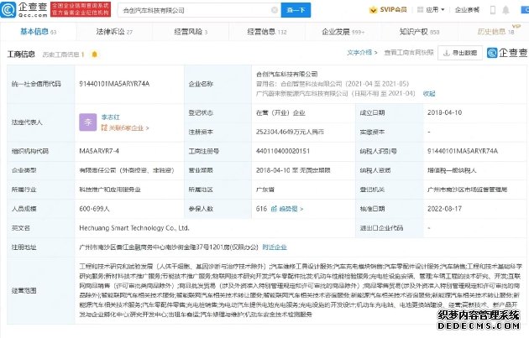Select 在营（开业）企业 status text
Viewport: 529px width, 338px height.
tap(280, 113)
